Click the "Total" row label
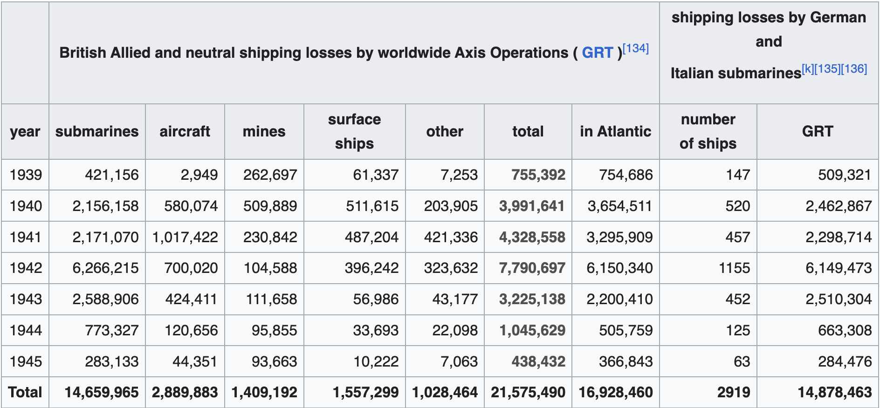This screenshot has height=408, width=880. (25, 393)
